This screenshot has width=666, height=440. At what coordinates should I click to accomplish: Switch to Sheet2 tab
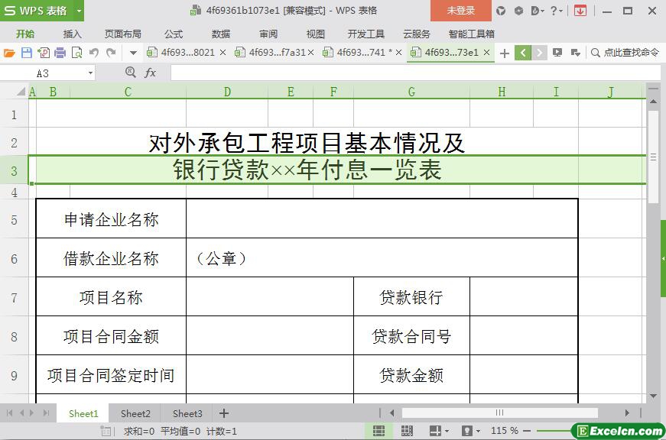[135, 413]
